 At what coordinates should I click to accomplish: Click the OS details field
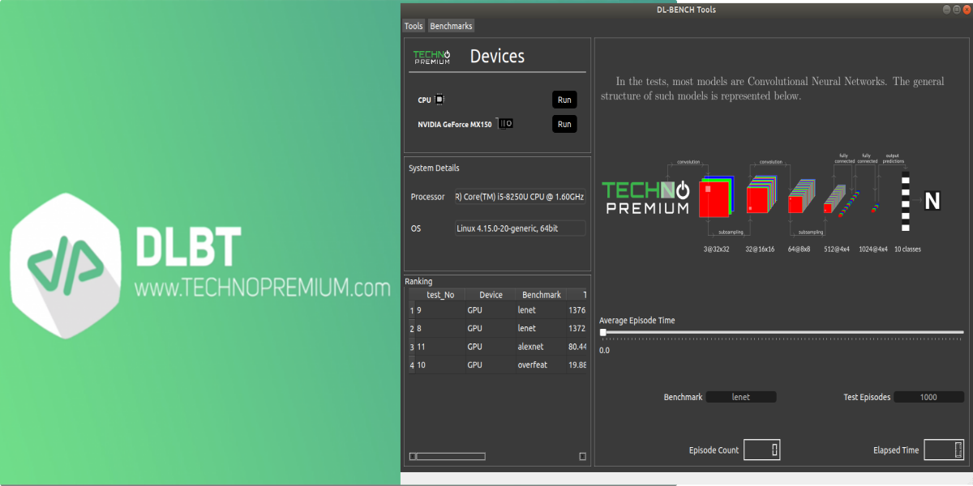point(519,228)
